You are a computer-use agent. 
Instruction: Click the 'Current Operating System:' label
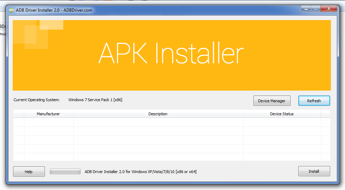pos(36,100)
